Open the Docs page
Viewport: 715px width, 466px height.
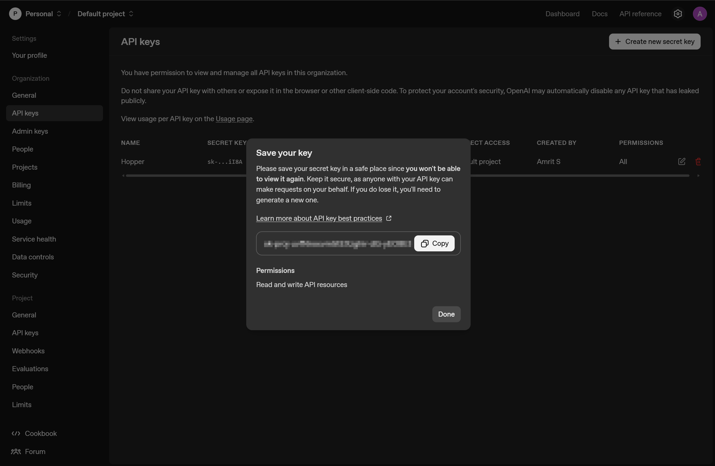[x=599, y=14]
